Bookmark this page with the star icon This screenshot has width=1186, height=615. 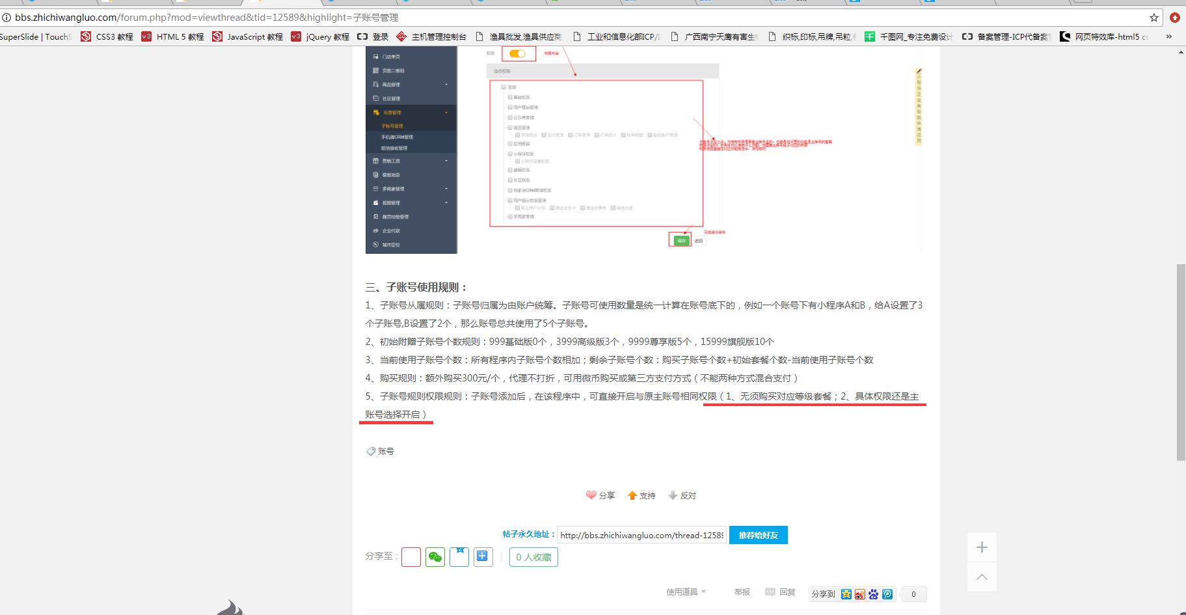pos(1154,18)
